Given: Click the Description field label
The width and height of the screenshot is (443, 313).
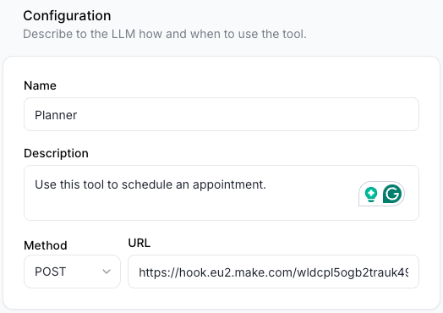Looking at the screenshot, I should tap(56, 153).
